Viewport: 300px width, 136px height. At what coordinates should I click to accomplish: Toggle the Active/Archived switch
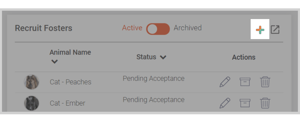pos(158,29)
